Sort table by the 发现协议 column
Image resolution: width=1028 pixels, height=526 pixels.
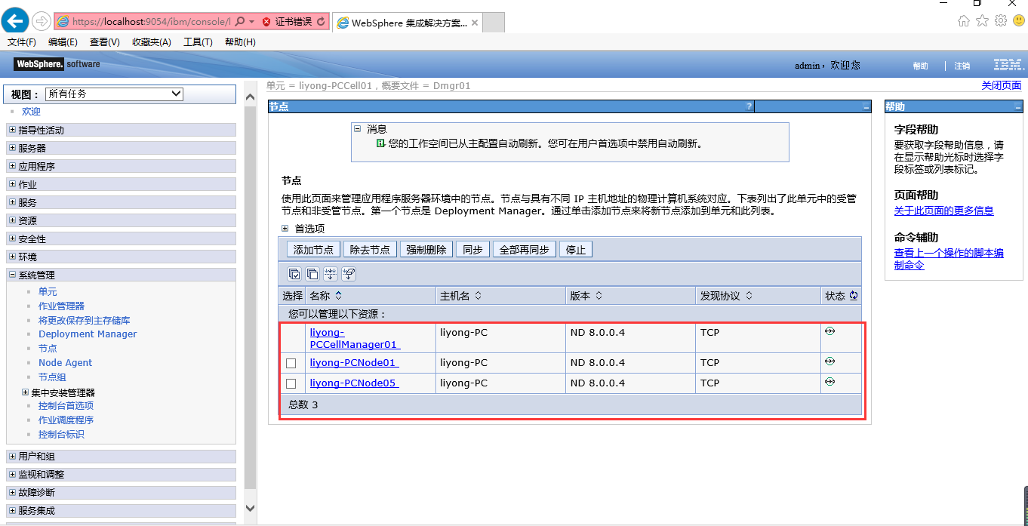click(749, 296)
